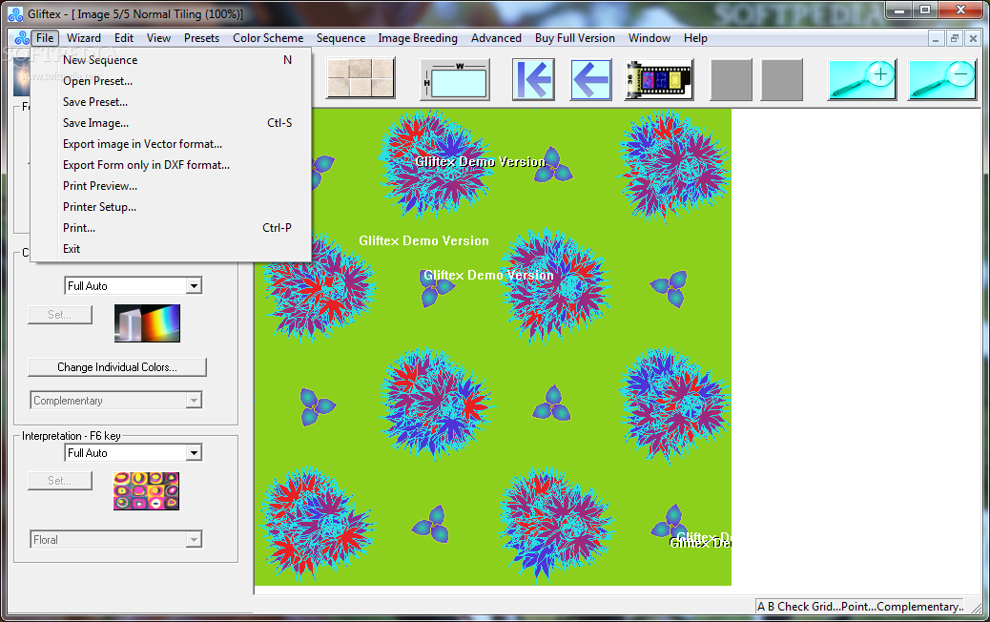This screenshot has width=990, height=622.
Task: Open the Edit menu
Action: [x=124, y=38]
